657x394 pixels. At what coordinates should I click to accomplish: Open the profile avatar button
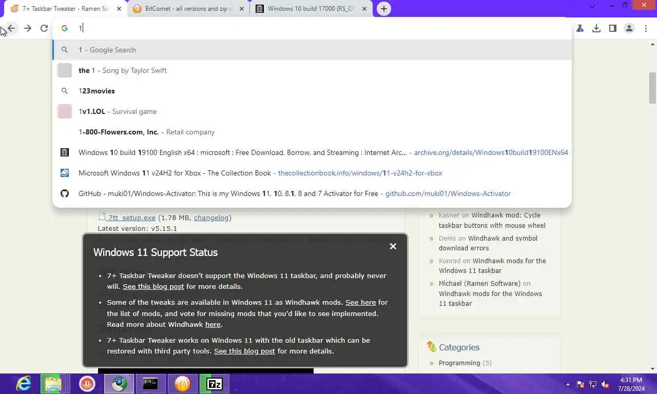(629, 28)
